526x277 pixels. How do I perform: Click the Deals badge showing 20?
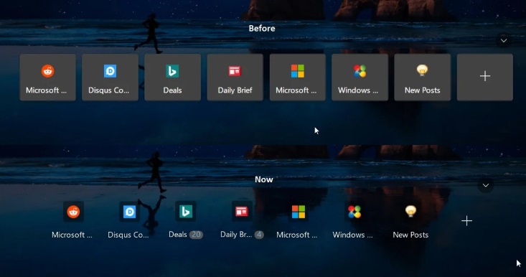pyautogui.click(x=196, y=235)
